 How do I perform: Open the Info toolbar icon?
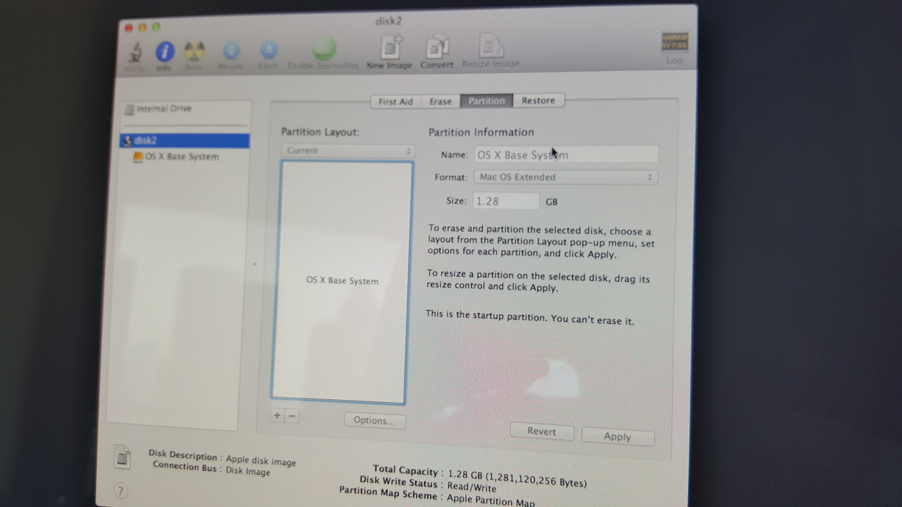(x=165, y=52)
